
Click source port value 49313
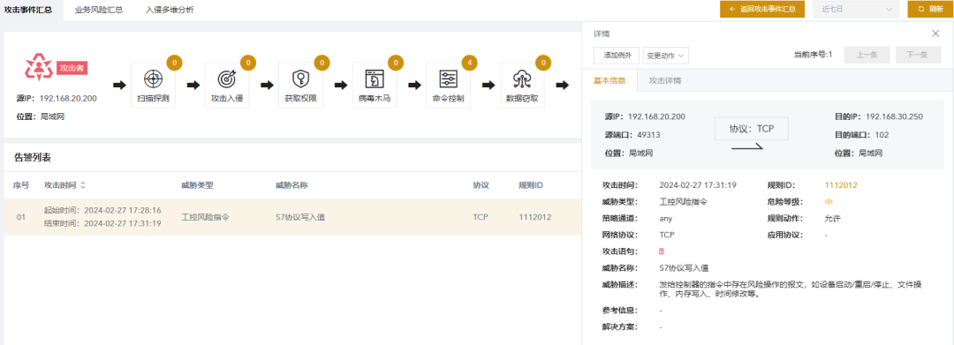point(648,135)
